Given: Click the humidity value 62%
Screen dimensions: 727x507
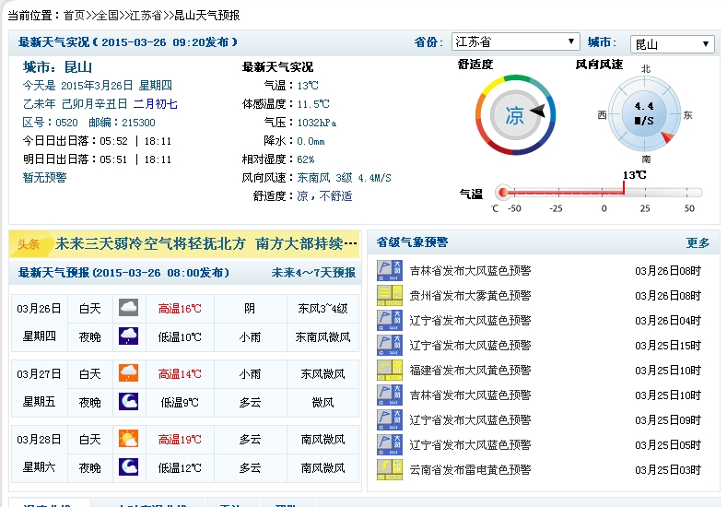Looking at the screenshot, I should click(x=306, y=159).
